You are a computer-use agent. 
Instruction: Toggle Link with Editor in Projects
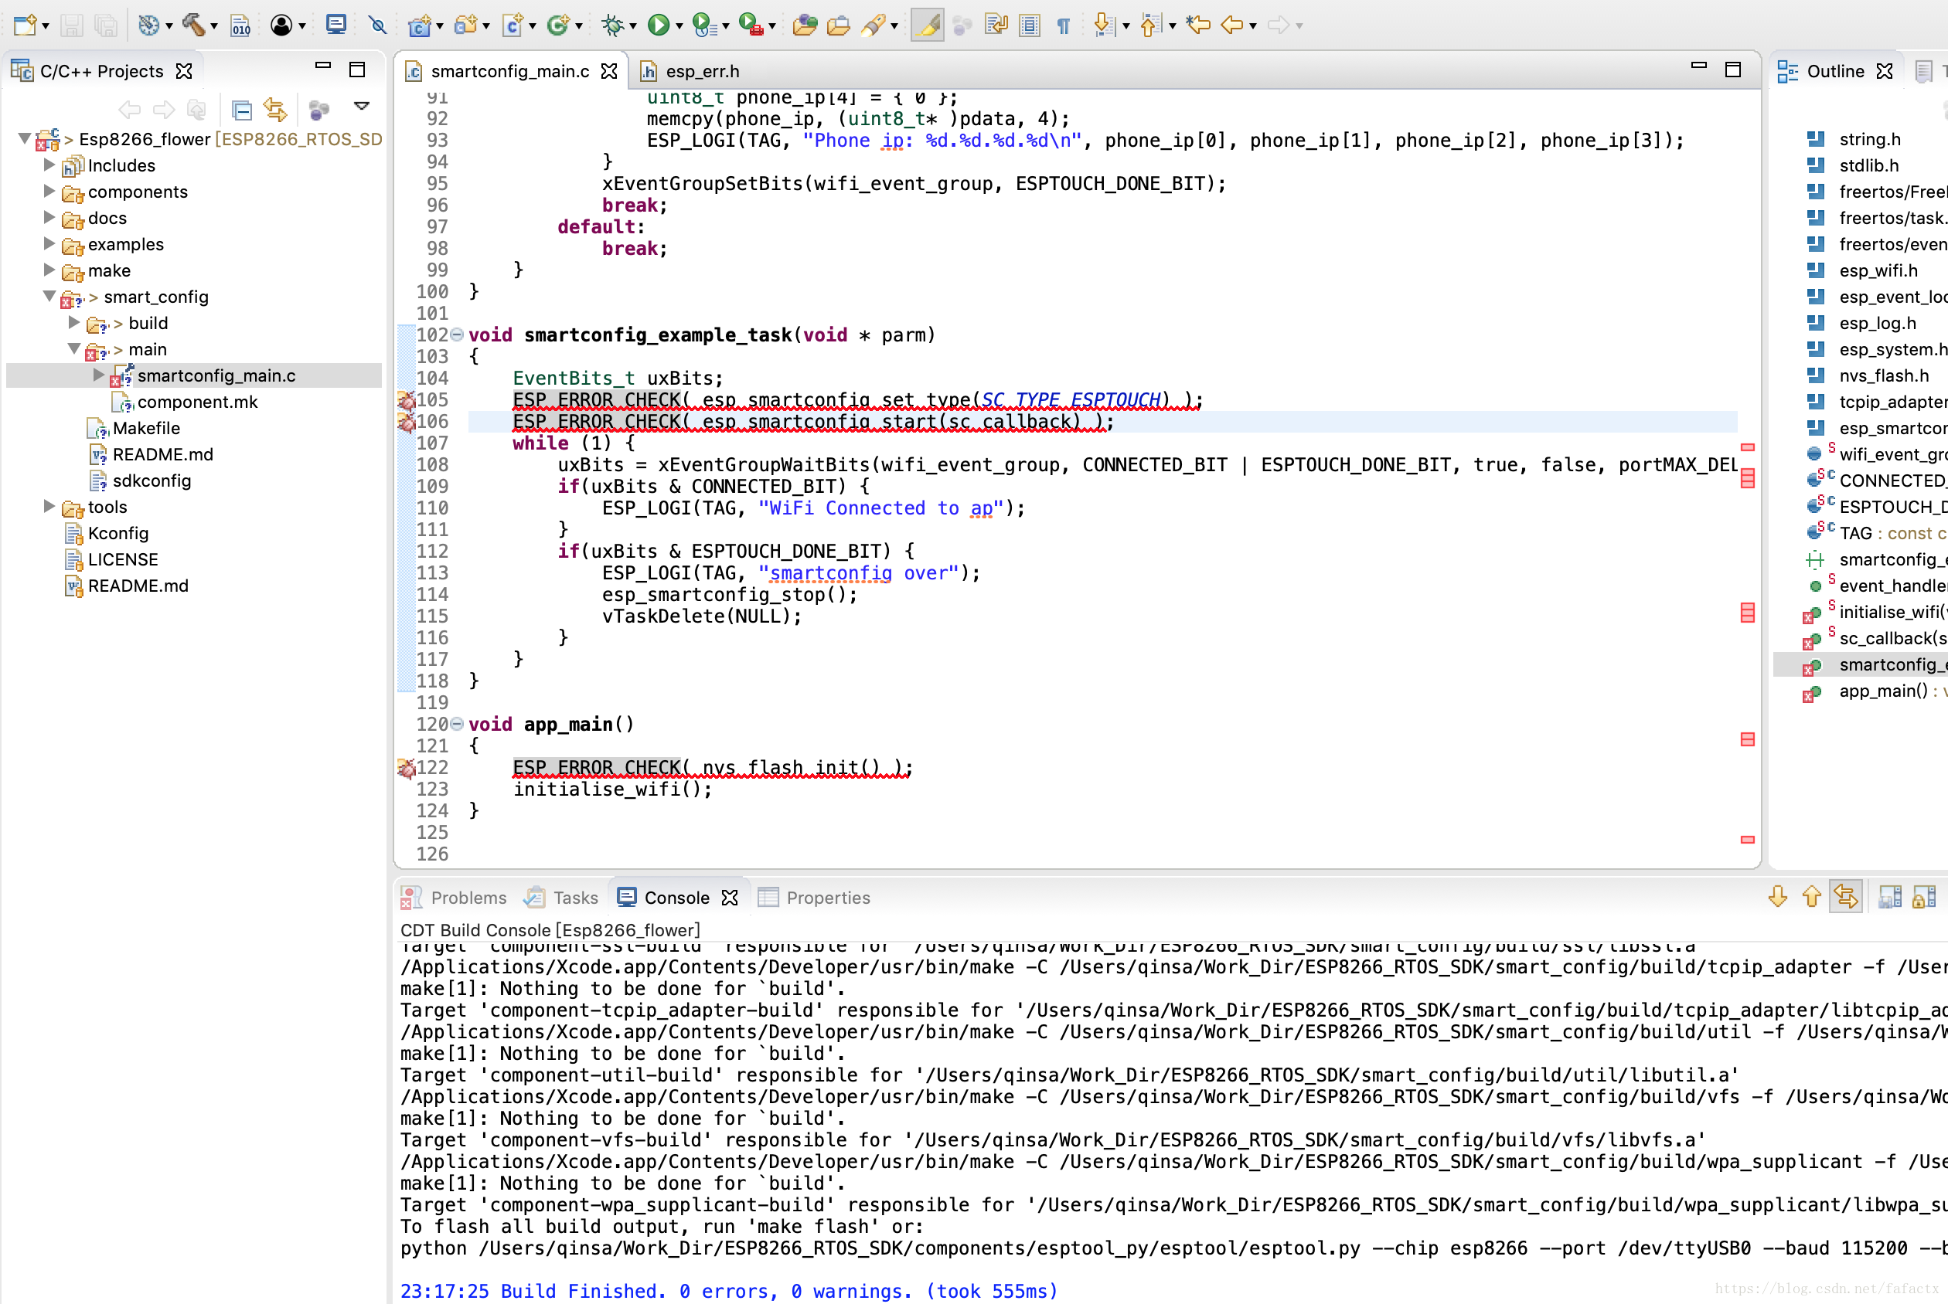point(275,110)
